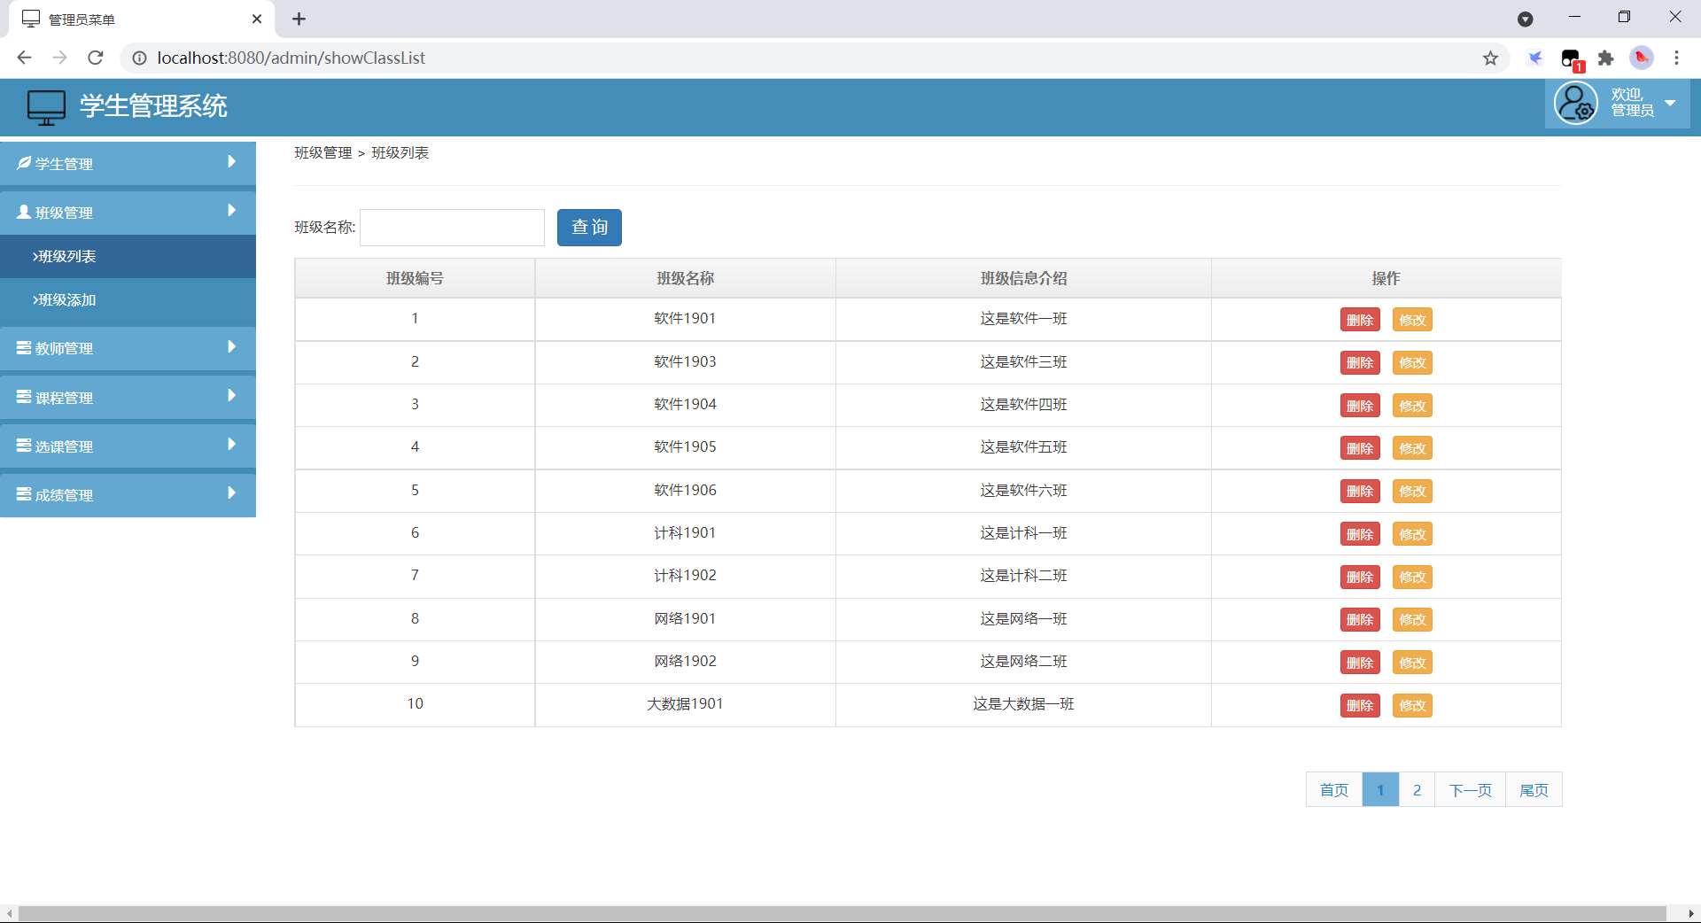Go to page 2 in pagination
The image size is (1701, 923).
click(1417, 790)
